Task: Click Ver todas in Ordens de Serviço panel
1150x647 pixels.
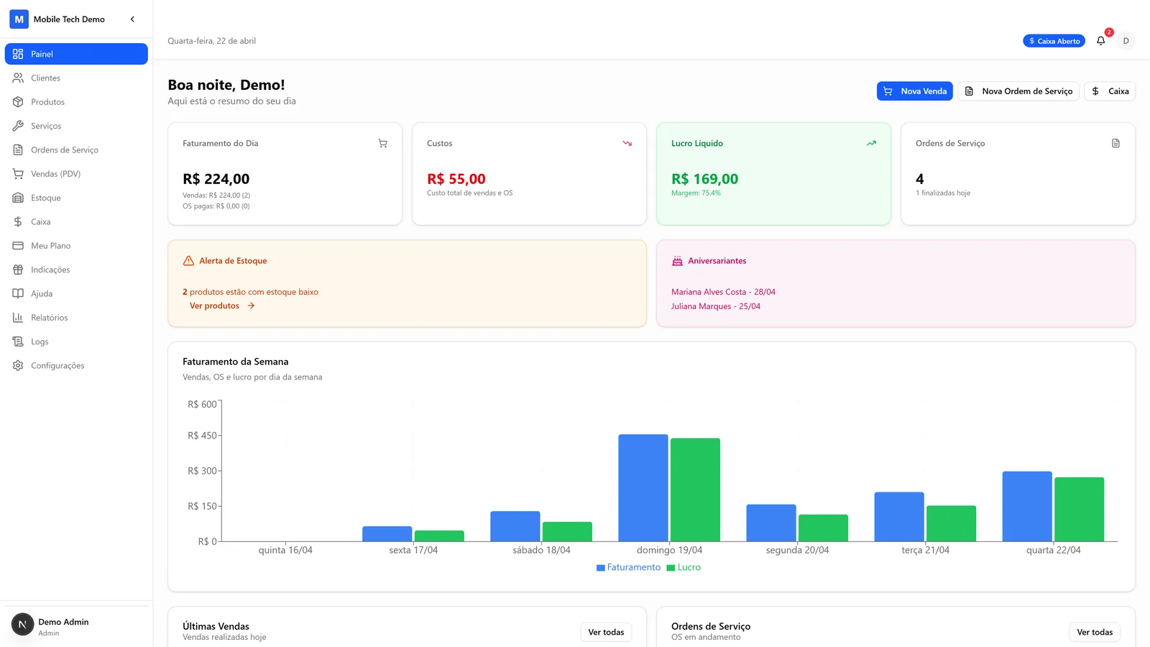Action: (1095, 633)
